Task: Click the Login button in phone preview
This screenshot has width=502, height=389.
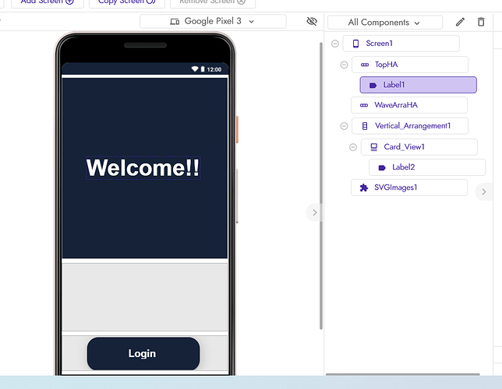Action: point(143,353)
